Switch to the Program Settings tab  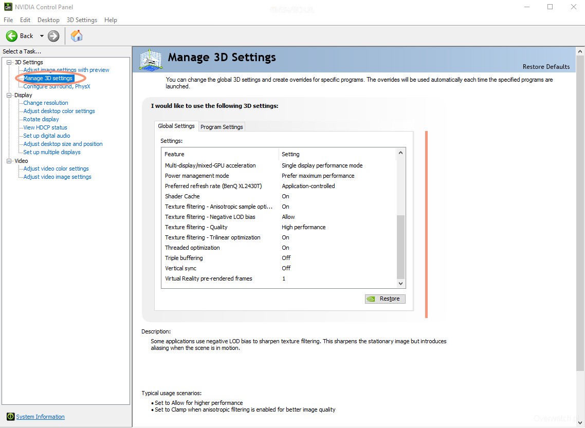click(222, 127)
